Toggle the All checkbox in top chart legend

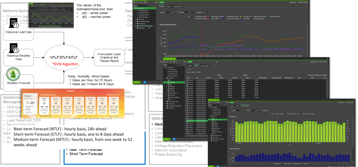click(187, 17)
